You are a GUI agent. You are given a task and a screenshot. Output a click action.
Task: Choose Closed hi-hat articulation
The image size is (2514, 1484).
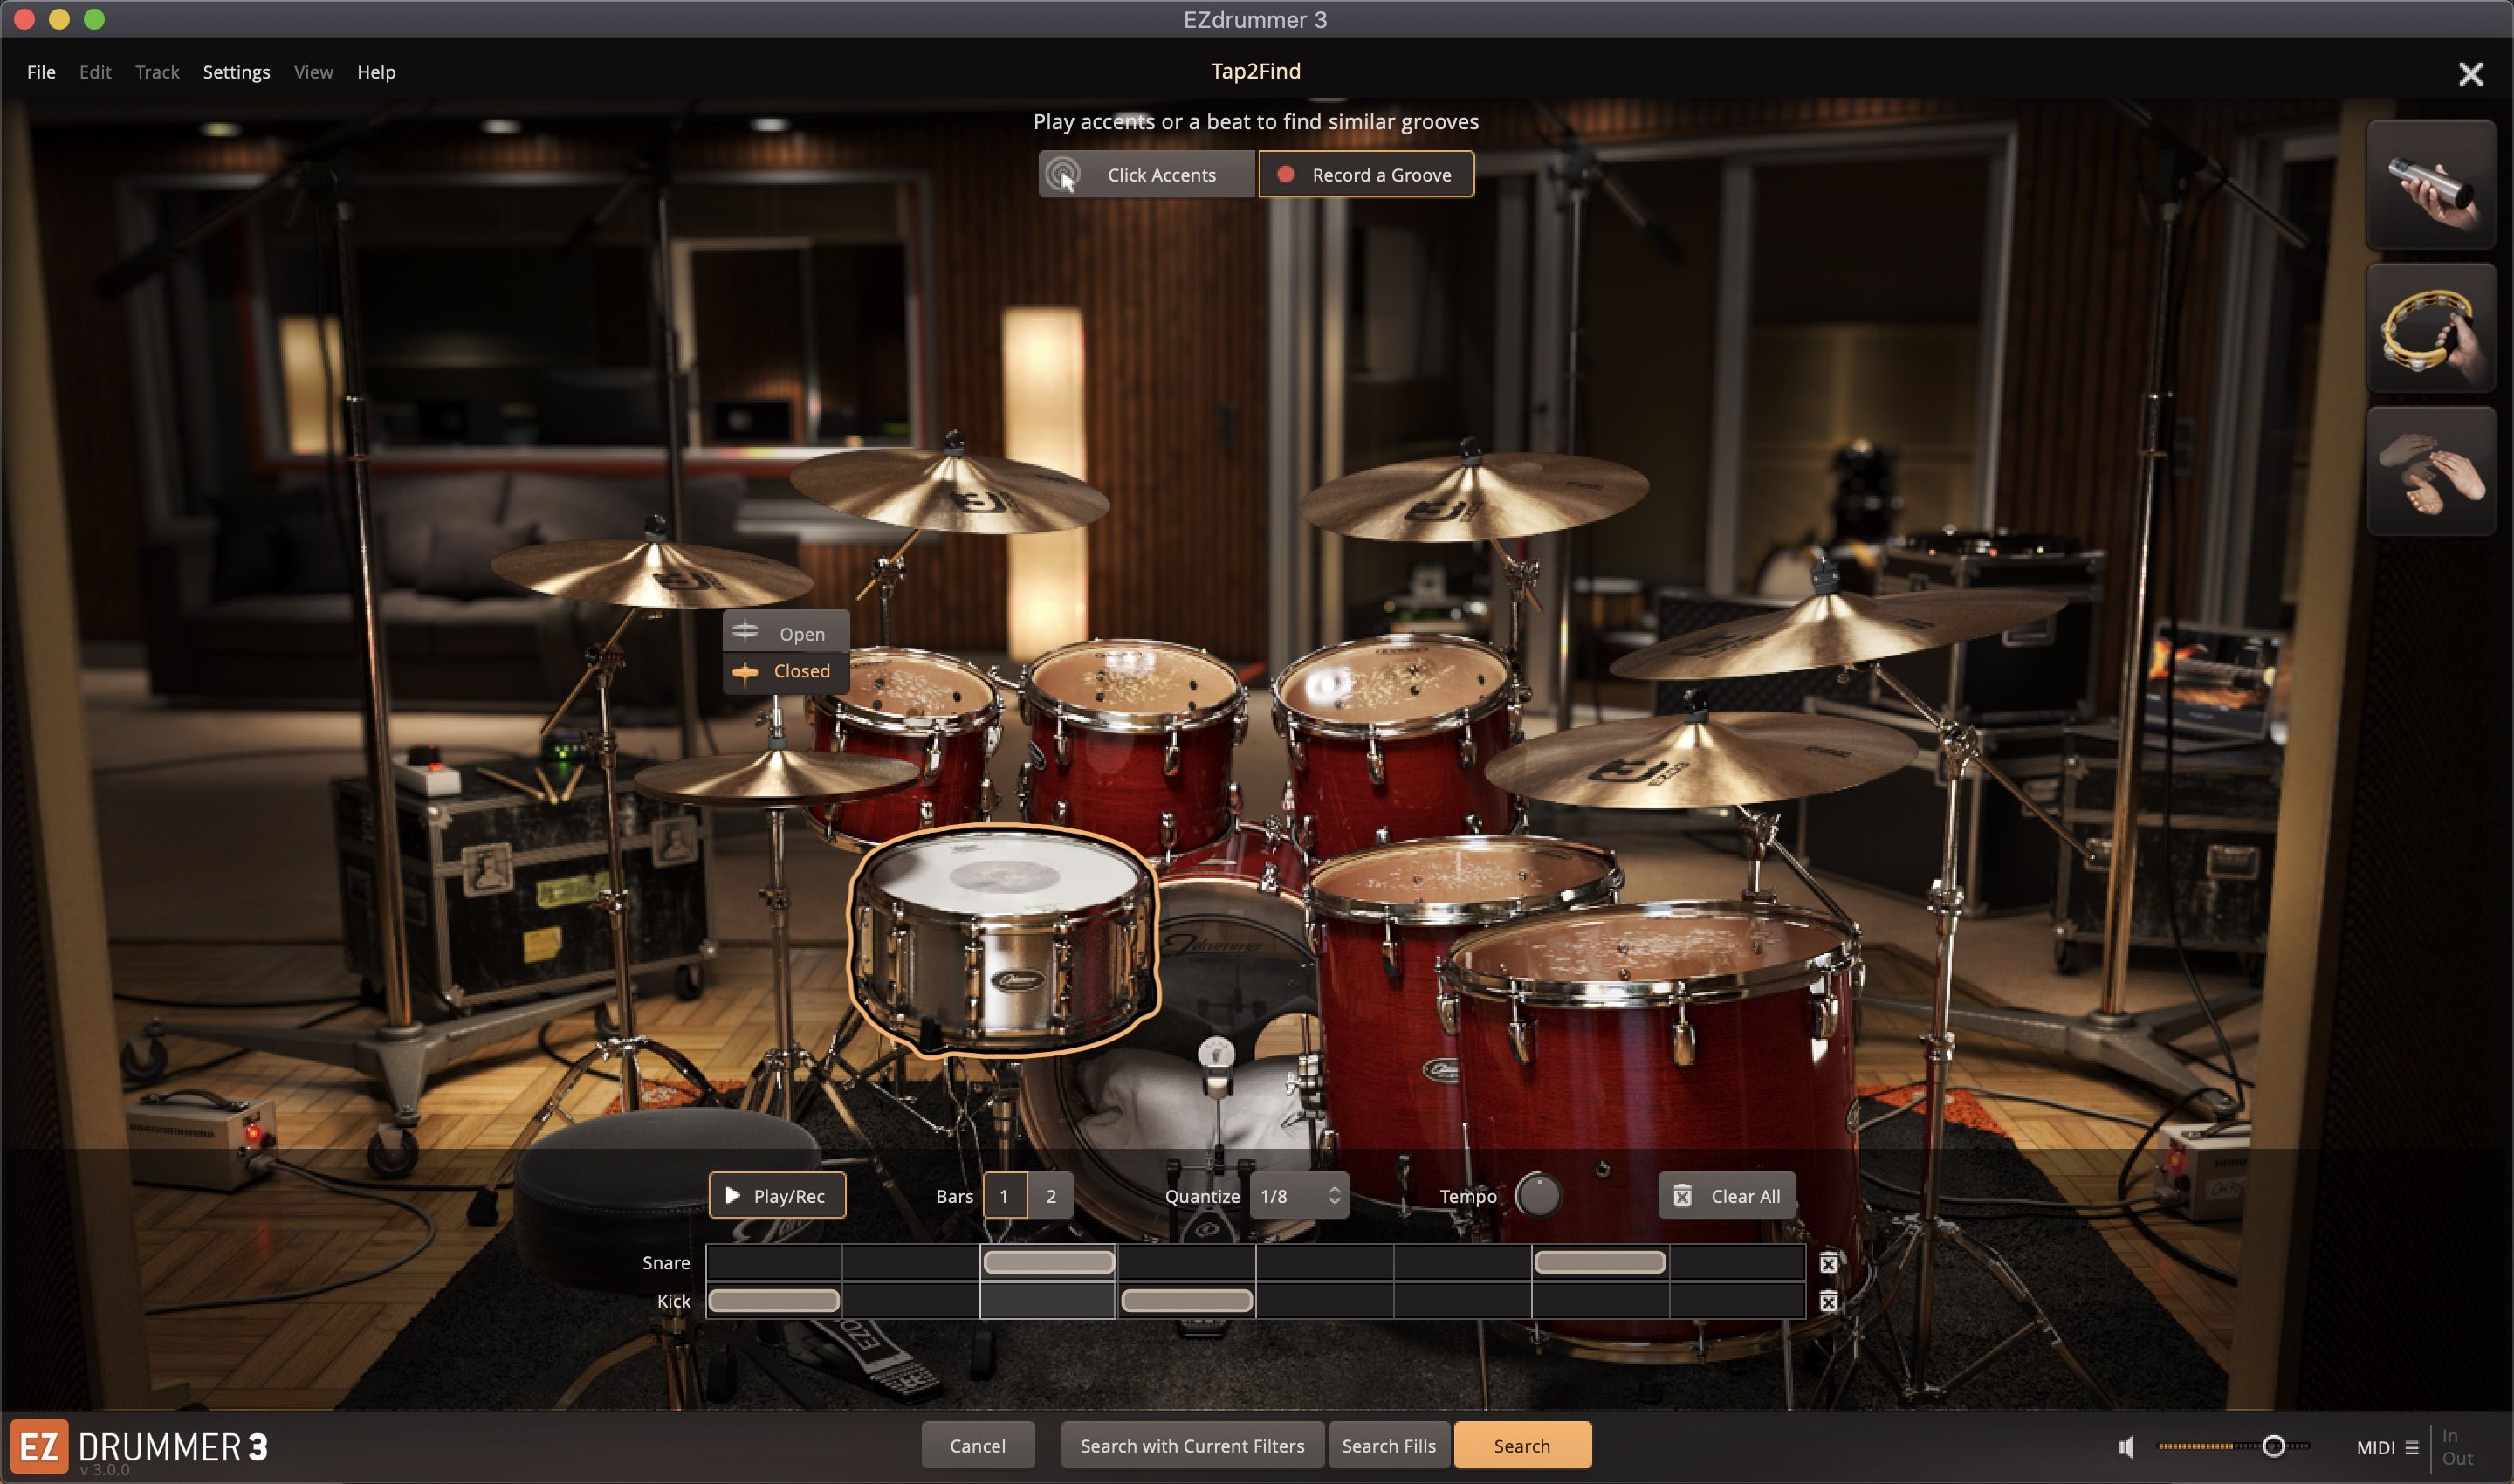click(x=786, y=671)
